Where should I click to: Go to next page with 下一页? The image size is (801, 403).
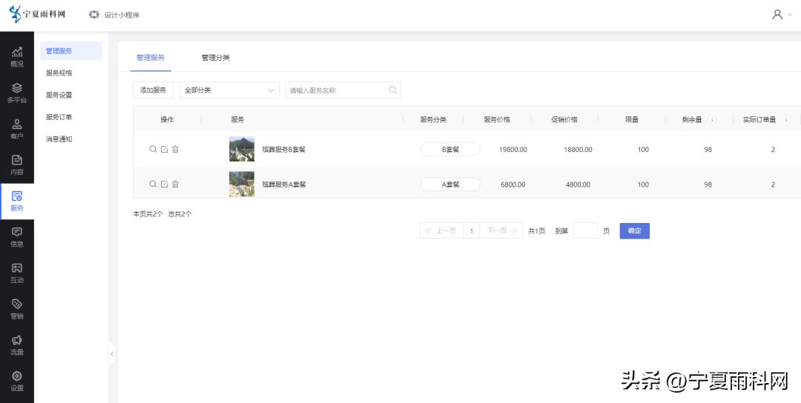pos(501,230)
